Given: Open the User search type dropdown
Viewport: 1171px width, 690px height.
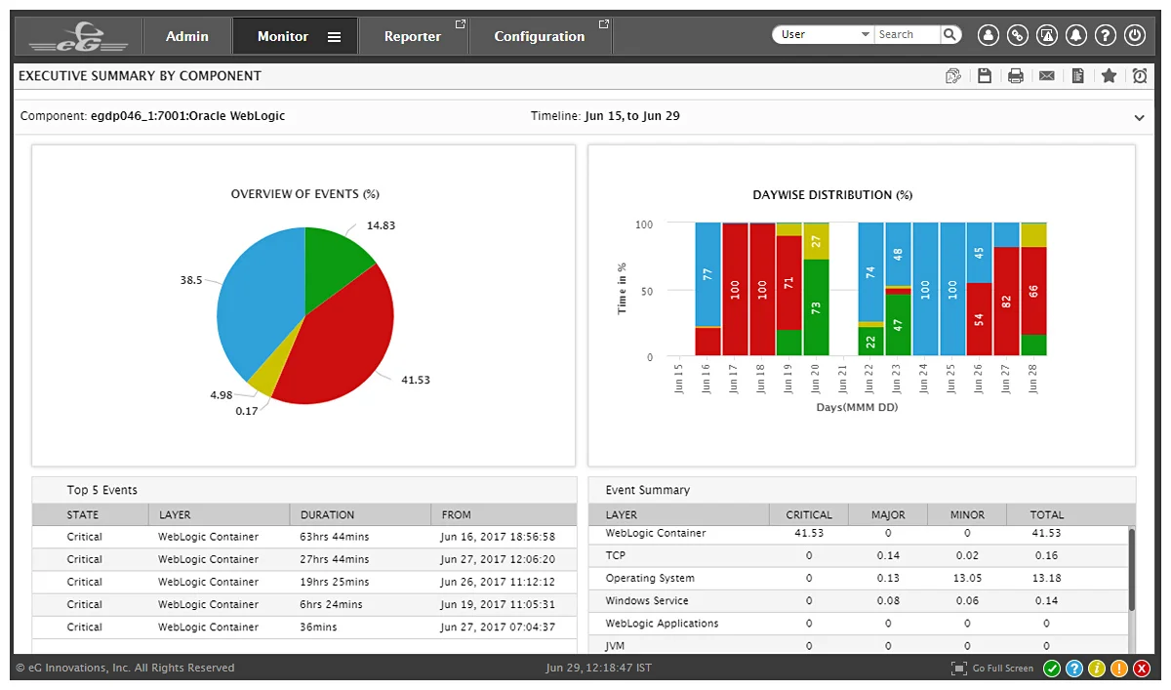Looking at the screenshot, I should click(824, 34).
